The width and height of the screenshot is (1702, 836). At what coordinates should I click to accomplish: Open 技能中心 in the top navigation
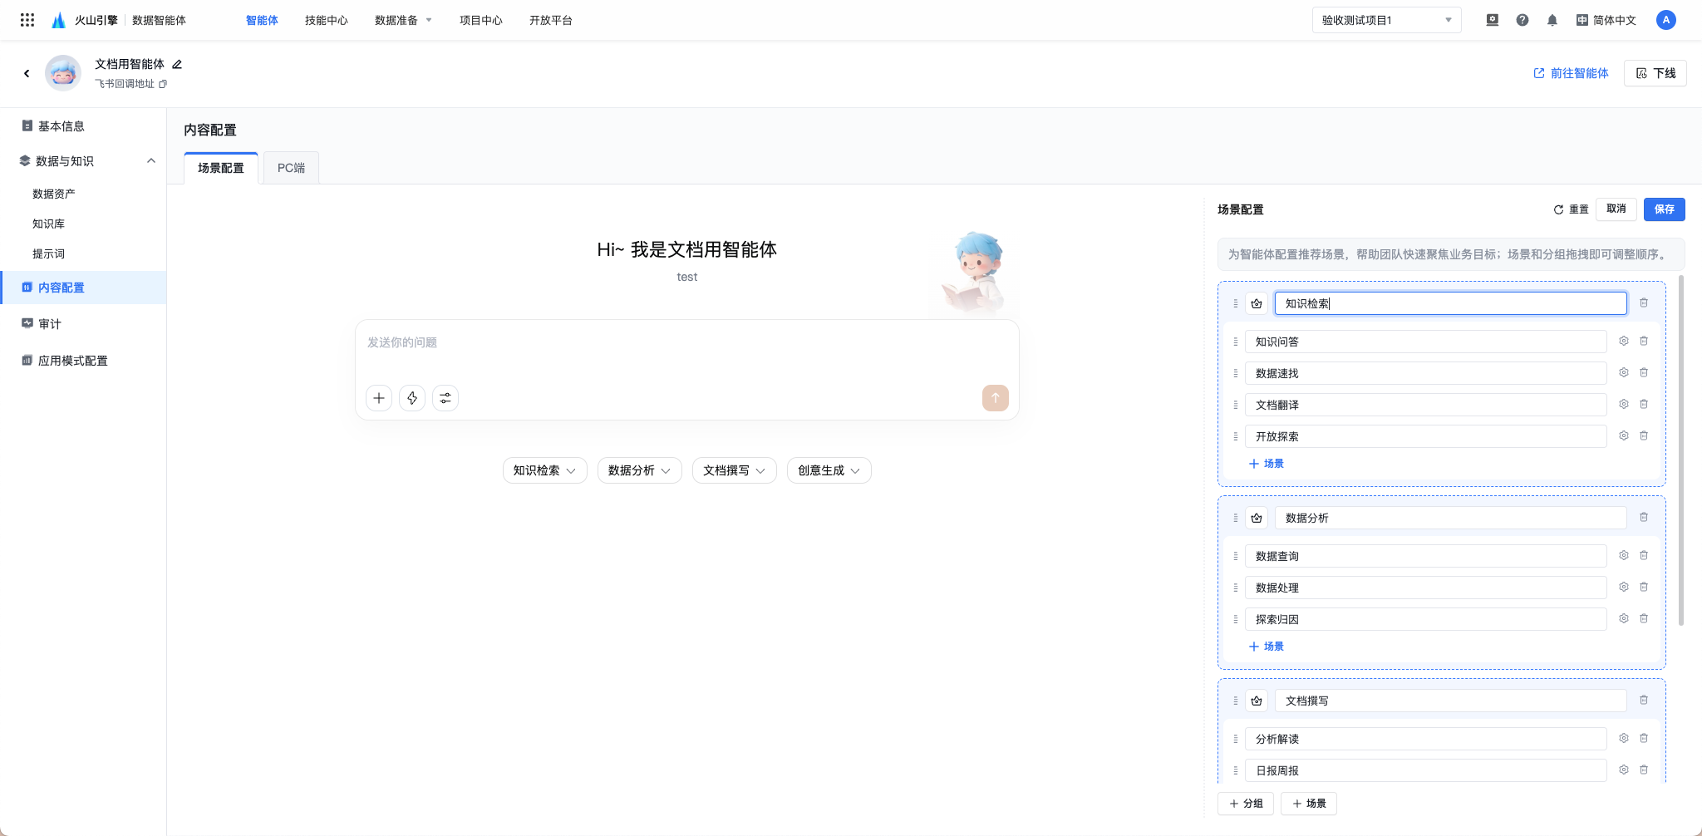[x=327, y=20]
